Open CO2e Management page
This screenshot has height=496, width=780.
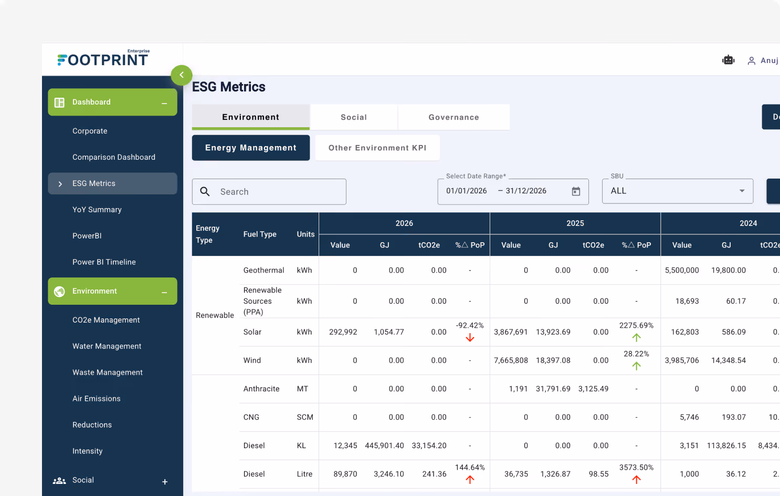point(106,320)
